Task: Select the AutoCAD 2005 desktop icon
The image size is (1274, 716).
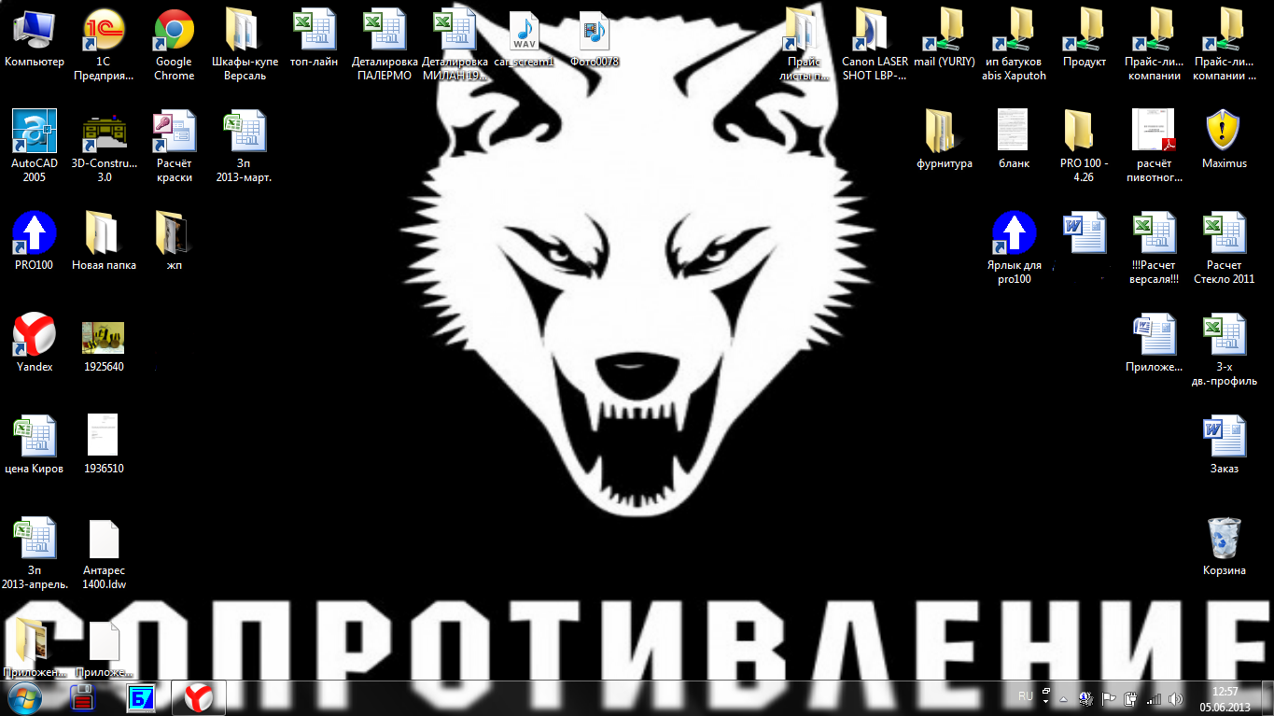Action: 35,133
